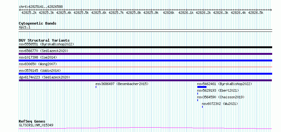This screenshot has height=132, width=281.
Task: Open the nsv1017398 (Coe2014) label
Action: (38, 57)
